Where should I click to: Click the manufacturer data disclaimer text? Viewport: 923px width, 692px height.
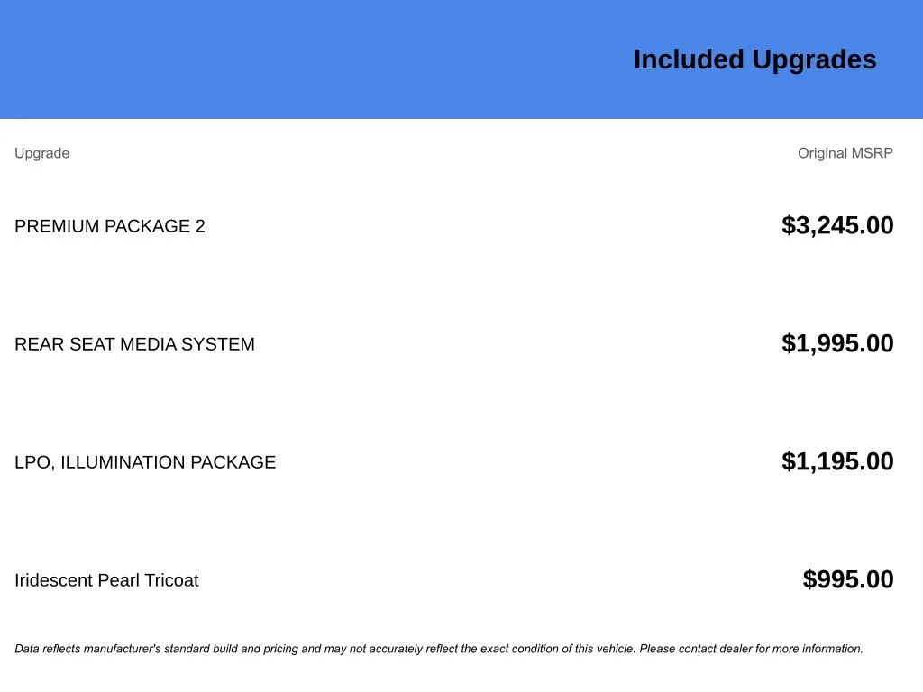tap(439, 649)
